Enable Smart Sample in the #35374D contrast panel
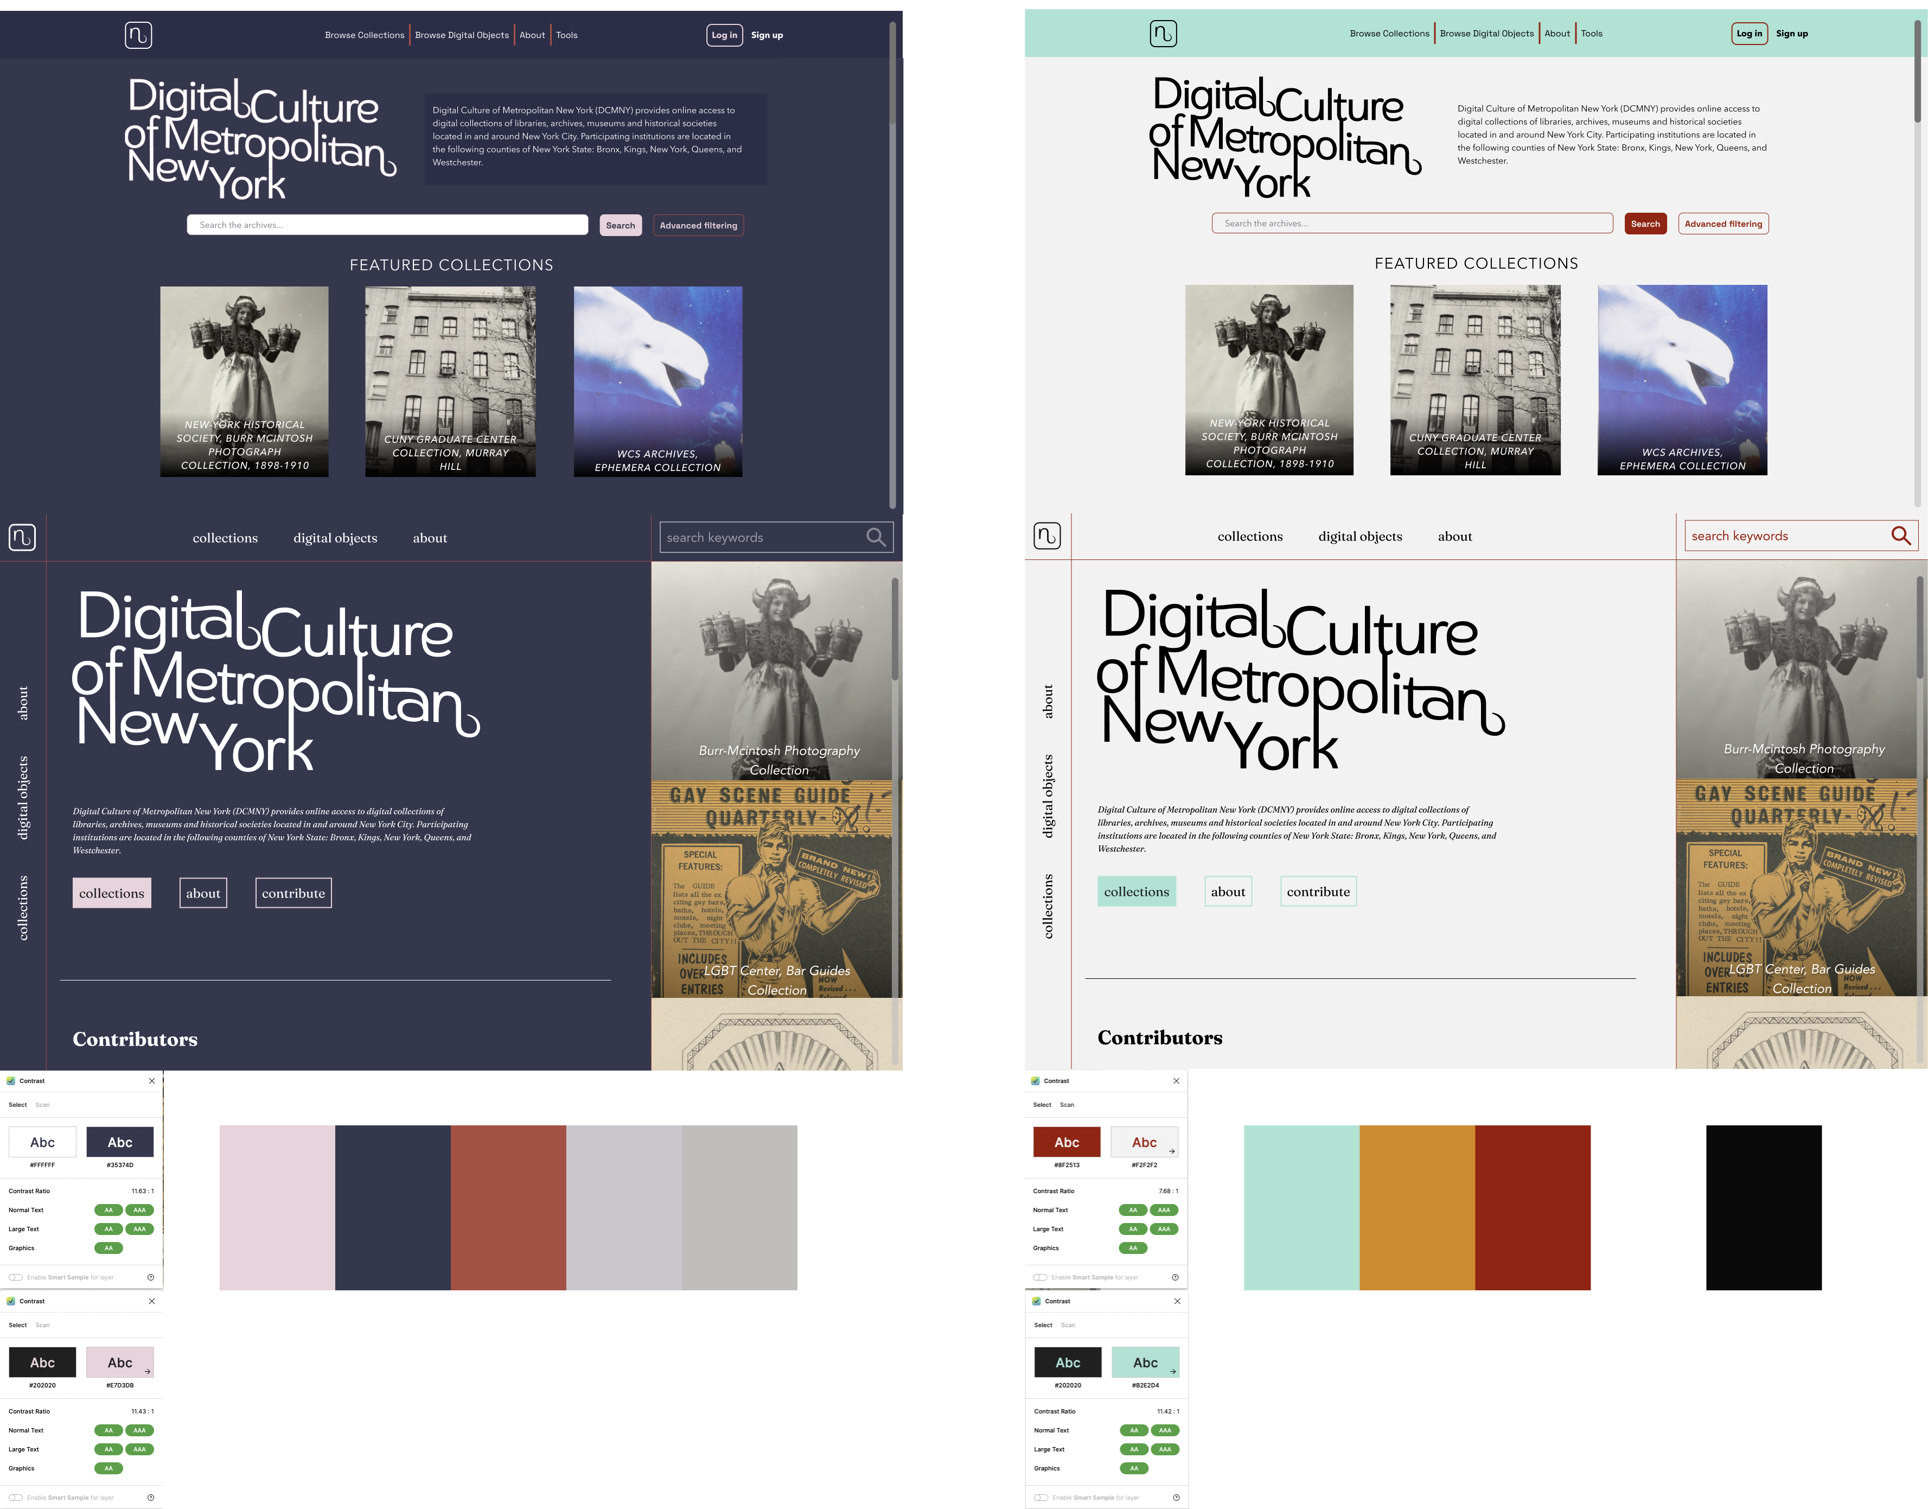Viewport: 1928px width, 1509px height. (16, 1277)
